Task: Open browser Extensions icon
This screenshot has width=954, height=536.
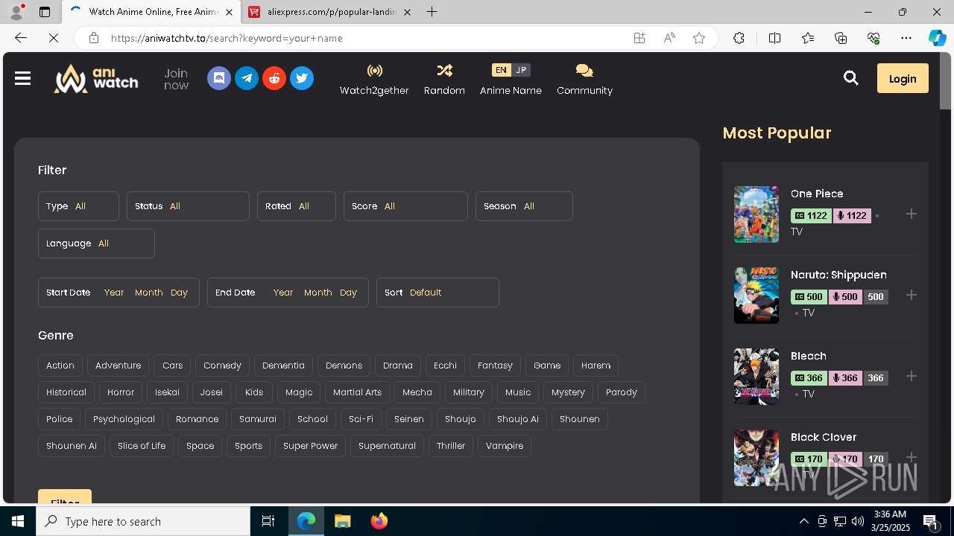Action: click(739, 38)
